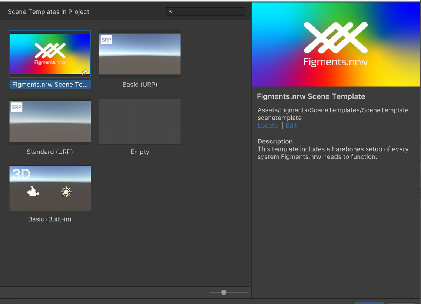Screen dimensions: 421x304
Task: Click the thumbnail size slider handle
Action: 224,292
